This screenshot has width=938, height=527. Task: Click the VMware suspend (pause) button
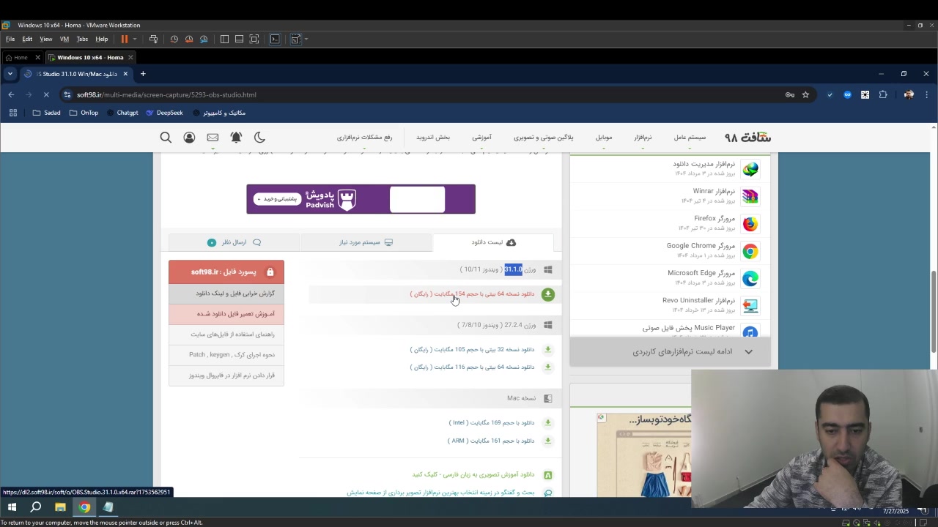(125, 39)
